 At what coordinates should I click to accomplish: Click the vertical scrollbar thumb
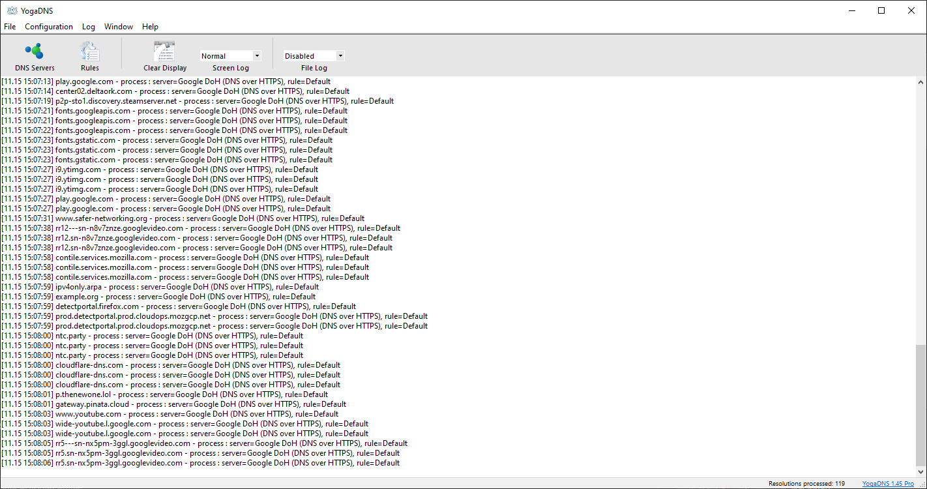(x=920, y=405)
